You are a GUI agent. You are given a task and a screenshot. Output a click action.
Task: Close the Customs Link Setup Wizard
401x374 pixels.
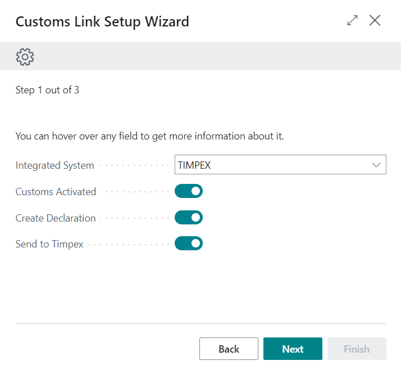375,21
